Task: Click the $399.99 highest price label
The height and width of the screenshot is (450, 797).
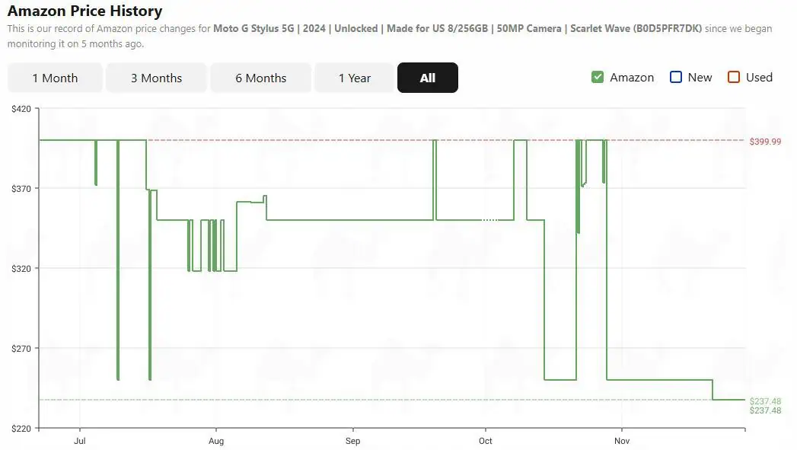Action: [765, 142]
